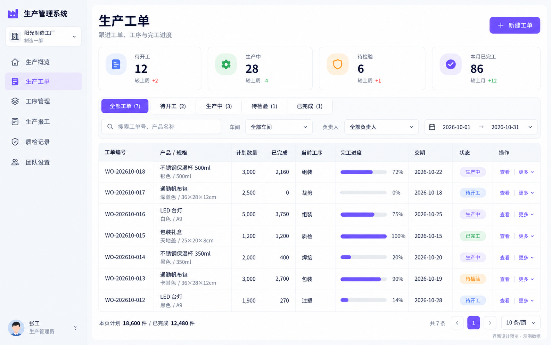Expand the 阳光制造工厂 factory switcher
551x345 pixels.
coord(43,37)
